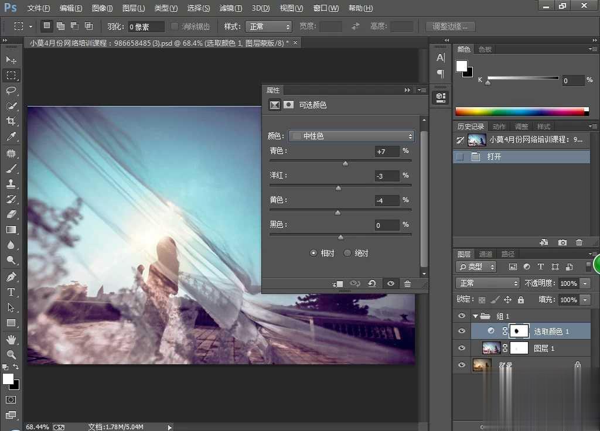Open the 颜色 中性色 dropdown
The width and height of the screenshot is (600, 431).
[x=352, y=136]
